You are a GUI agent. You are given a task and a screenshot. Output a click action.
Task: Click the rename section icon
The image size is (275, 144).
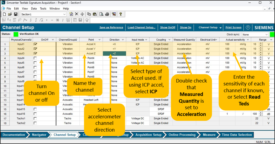tap(82, 14)
